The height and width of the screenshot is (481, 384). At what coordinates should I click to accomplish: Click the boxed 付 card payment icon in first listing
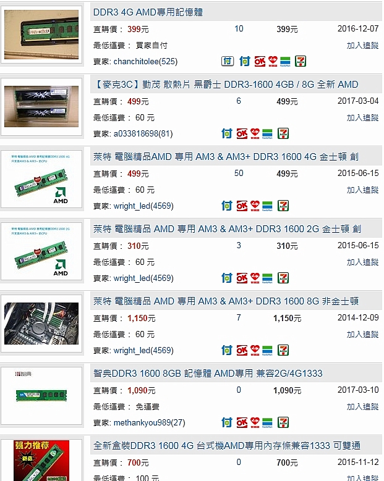228,61
